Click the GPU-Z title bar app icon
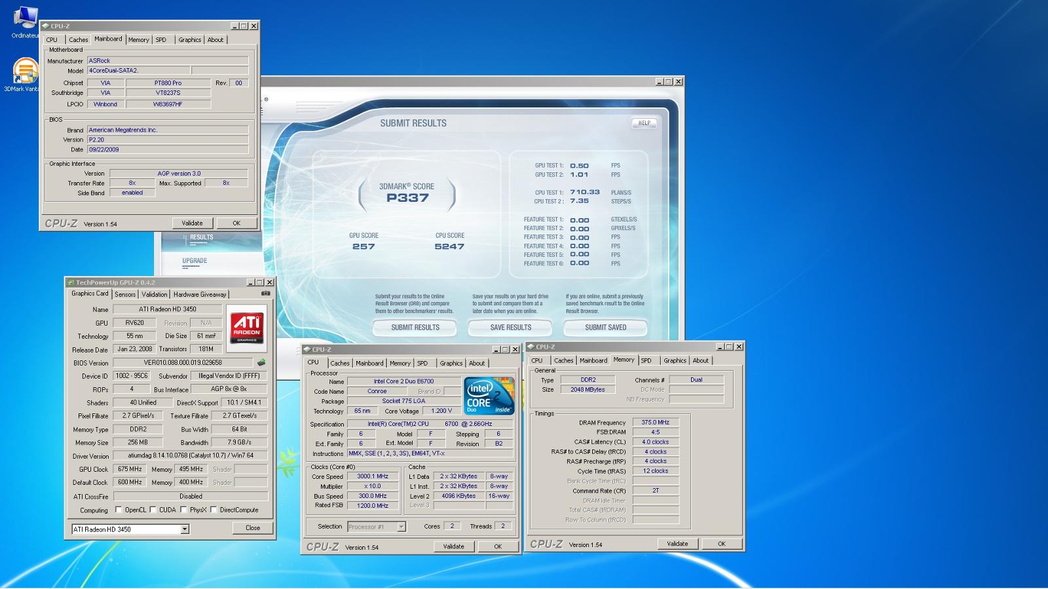This screenshot has height=589, width=1048. pos(71,282)
